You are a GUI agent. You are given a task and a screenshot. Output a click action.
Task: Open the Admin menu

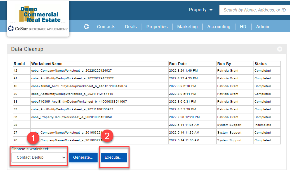pyautogui.click(x=262, y=27)
